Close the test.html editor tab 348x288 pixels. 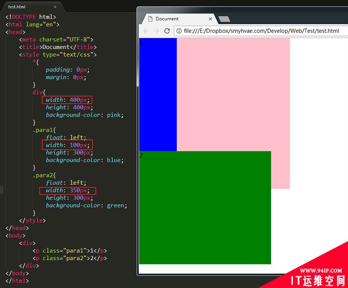click(x=55, y=7)
